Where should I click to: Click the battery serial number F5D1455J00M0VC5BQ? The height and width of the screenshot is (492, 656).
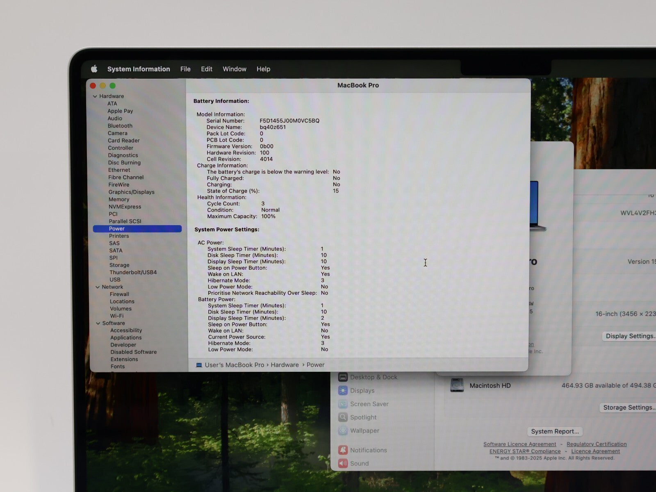(289, 121)
